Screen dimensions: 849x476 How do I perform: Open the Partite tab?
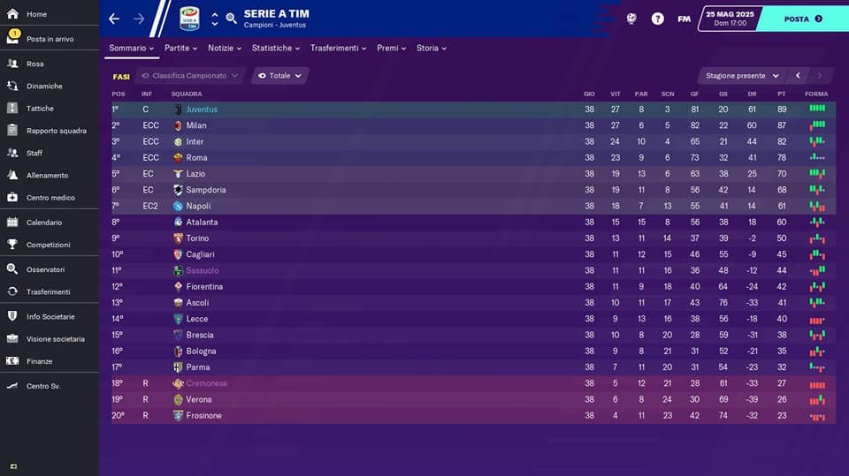180,49
